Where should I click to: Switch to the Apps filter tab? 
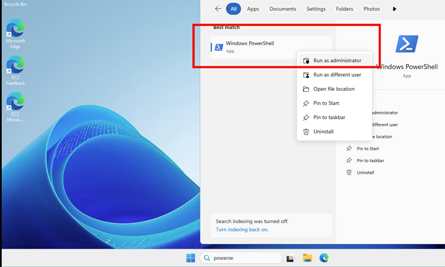click(253, 9)
